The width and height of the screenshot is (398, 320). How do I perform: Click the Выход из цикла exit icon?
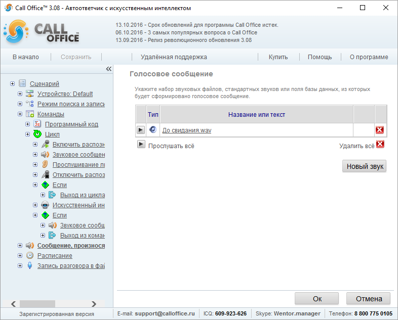[52, 195]
